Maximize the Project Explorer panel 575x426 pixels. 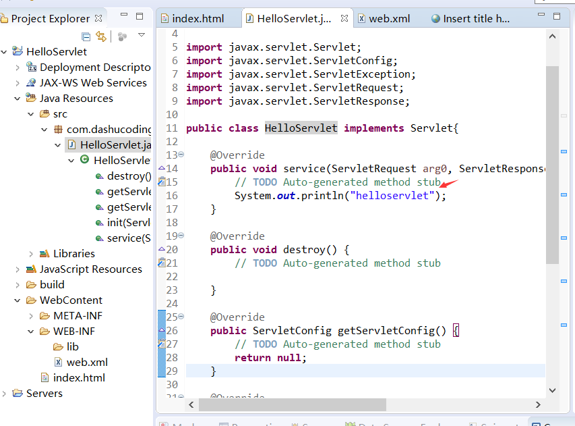[x=140, y=16]
